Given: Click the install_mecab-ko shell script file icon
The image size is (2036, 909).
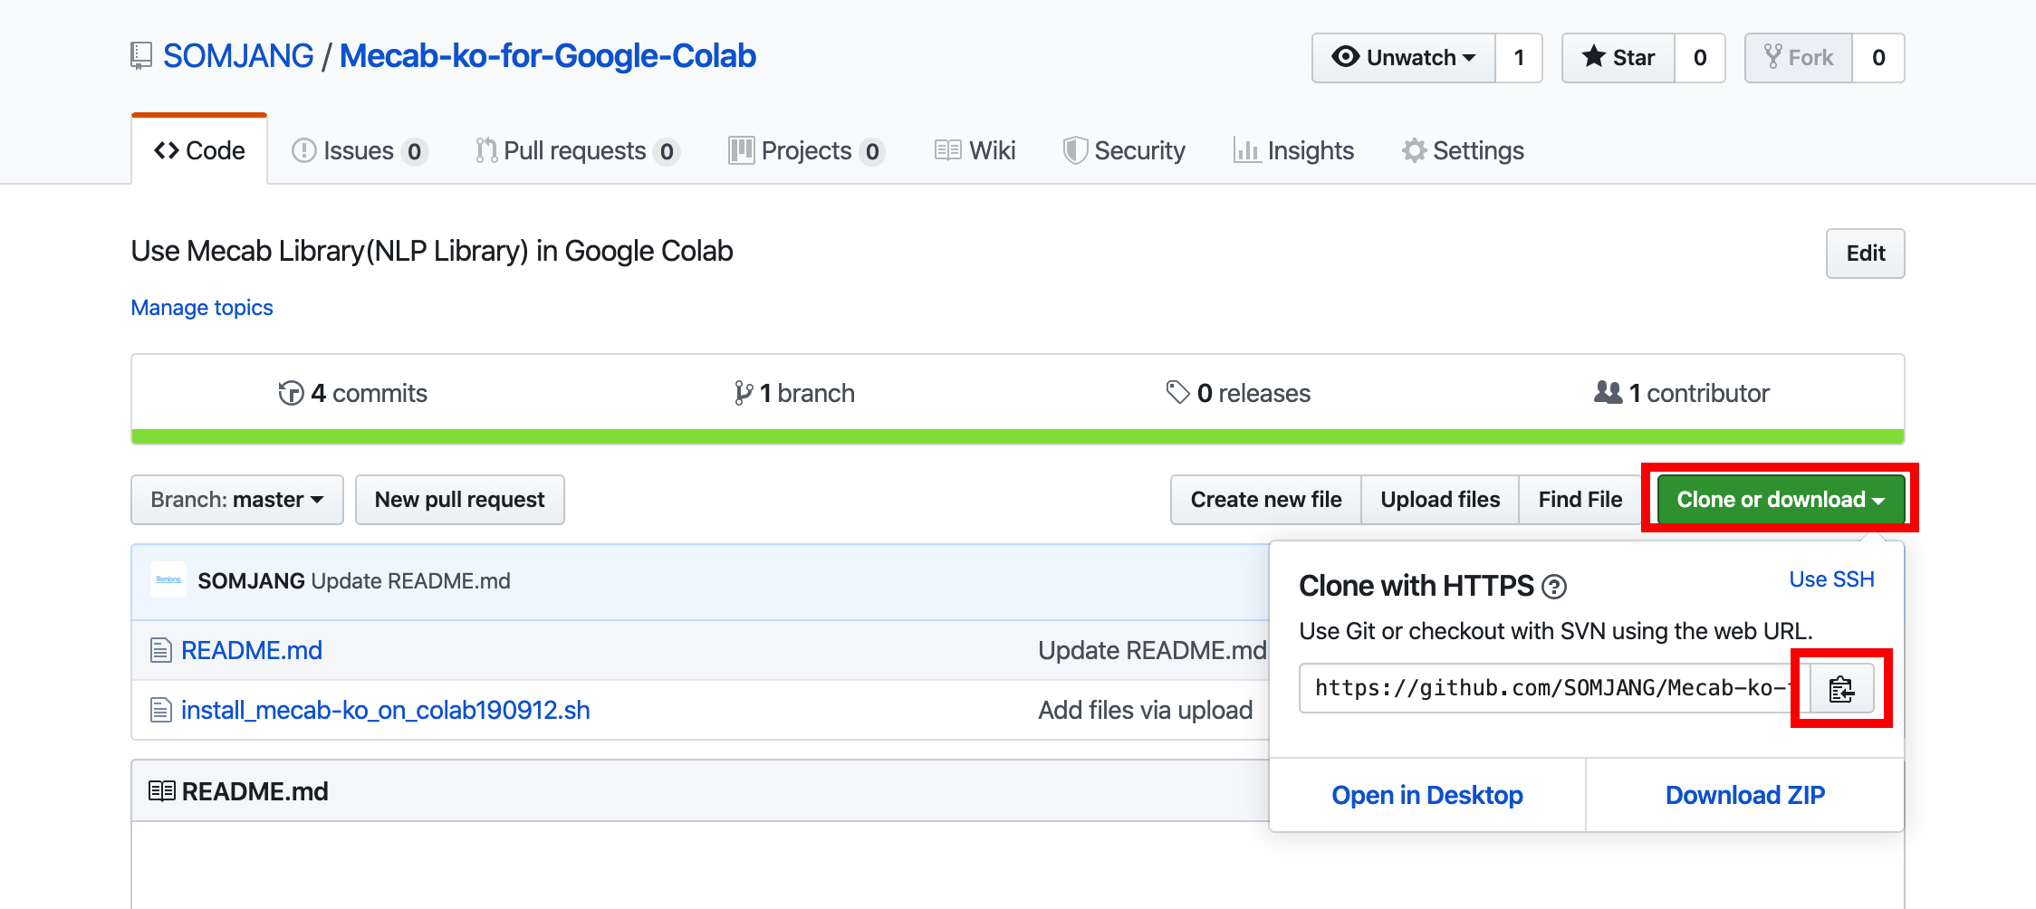Looking at the screenshot, I should click(x=160, y=710).
